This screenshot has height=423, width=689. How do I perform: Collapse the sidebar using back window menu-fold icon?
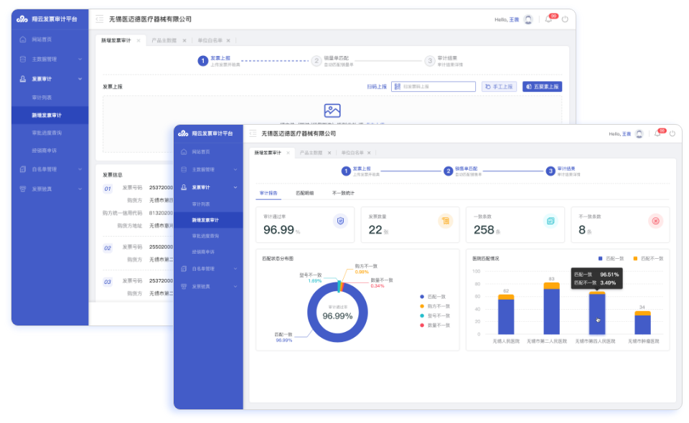click(x=100, y=19)
